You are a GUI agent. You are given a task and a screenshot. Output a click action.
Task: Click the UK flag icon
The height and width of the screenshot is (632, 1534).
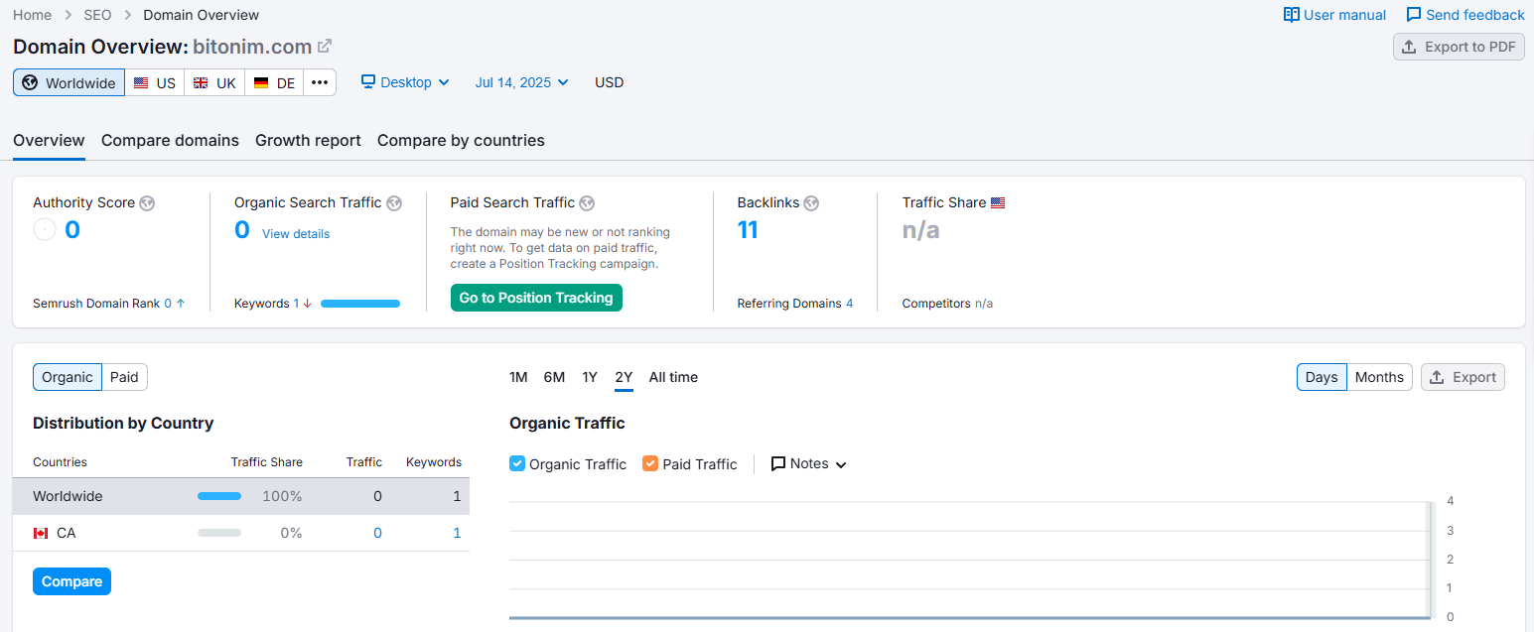pyautogui.click(x=201, y=83)
